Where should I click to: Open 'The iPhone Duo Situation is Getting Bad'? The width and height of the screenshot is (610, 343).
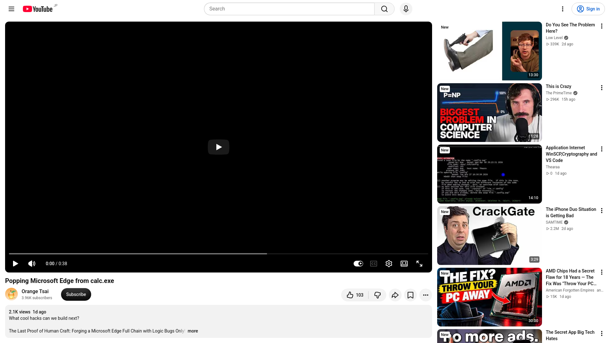pyautogui.click(x=571, y=212)
